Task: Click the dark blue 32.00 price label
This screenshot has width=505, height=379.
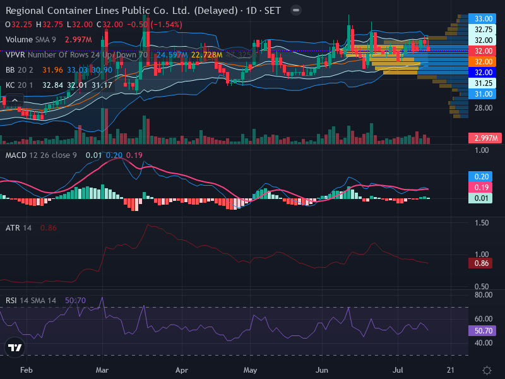Action: (482, 73)
